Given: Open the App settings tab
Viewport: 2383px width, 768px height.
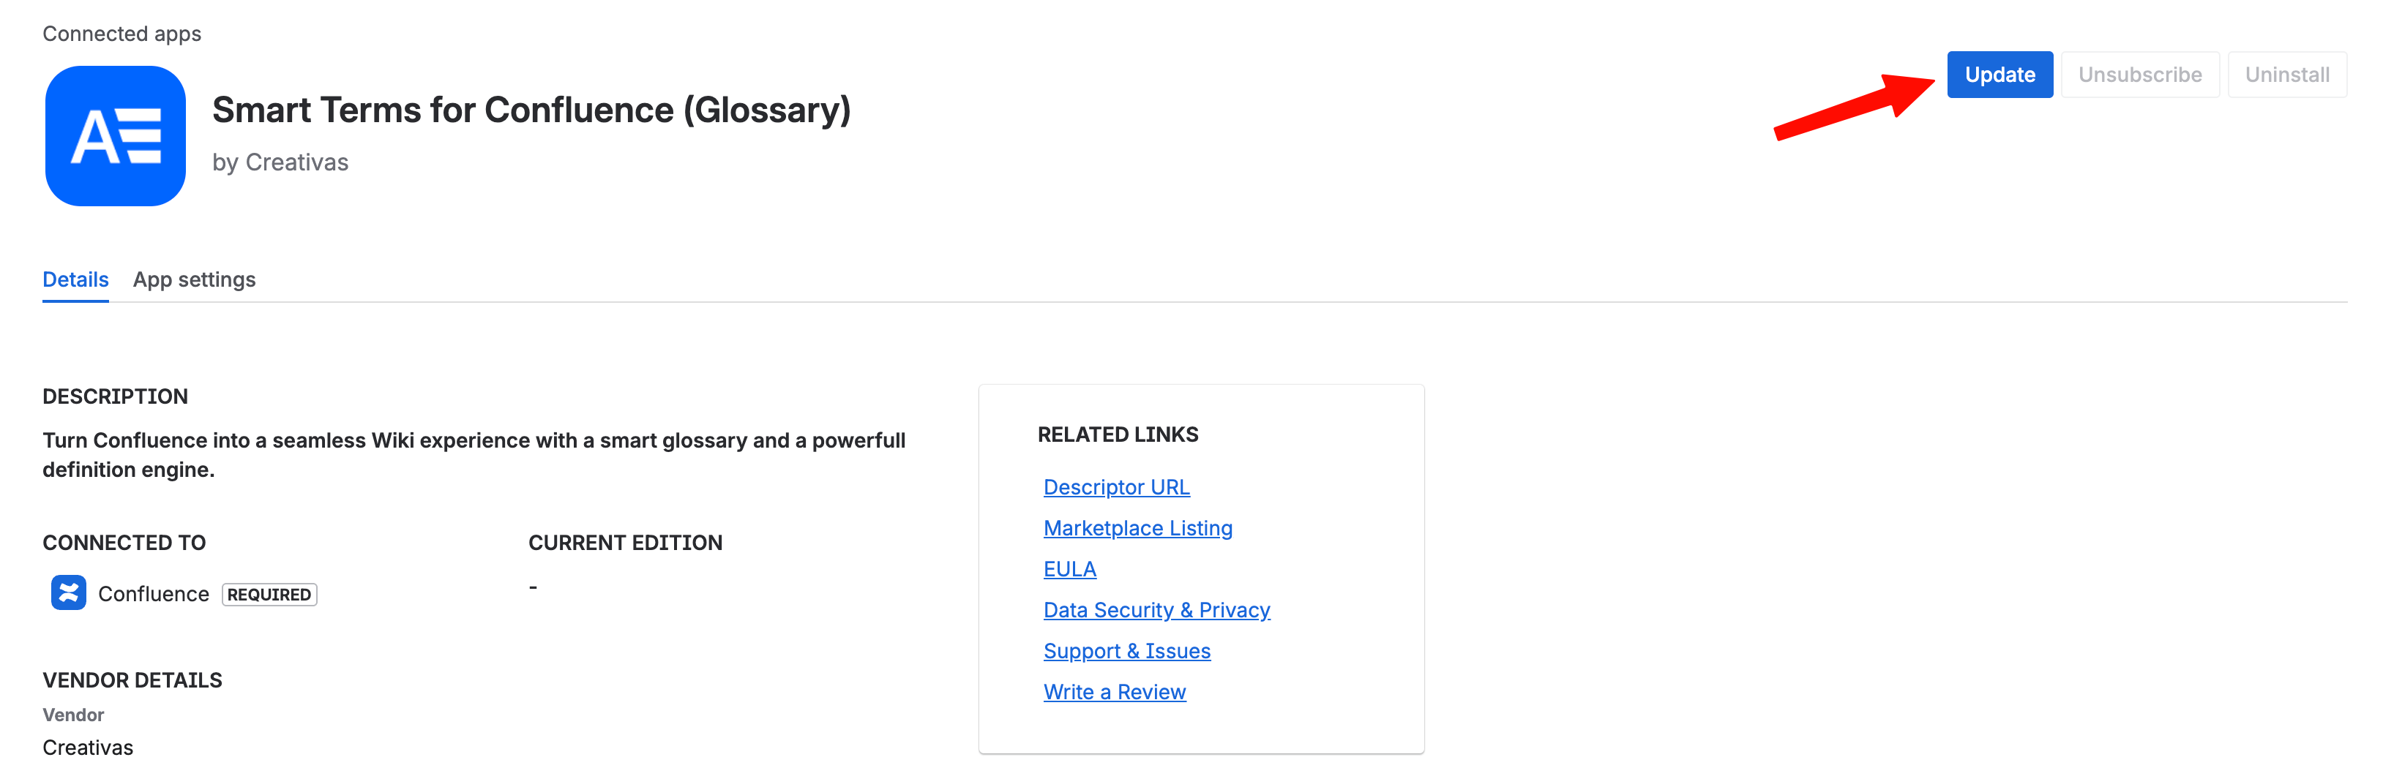Looking at the screenshot, I should pos(194,279).
